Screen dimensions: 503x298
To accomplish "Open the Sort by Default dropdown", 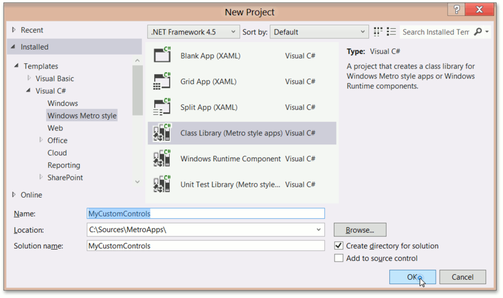I will (319, 32).
